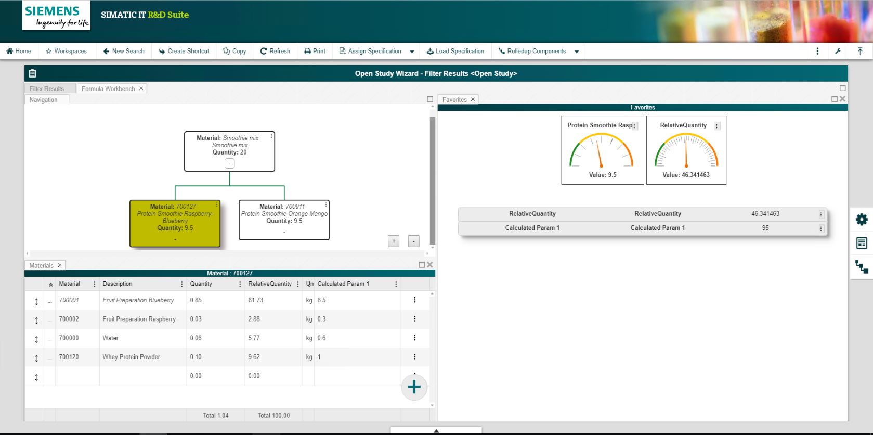Maximize the Materials panel
The image size is (873, 435).
[422, 265]
